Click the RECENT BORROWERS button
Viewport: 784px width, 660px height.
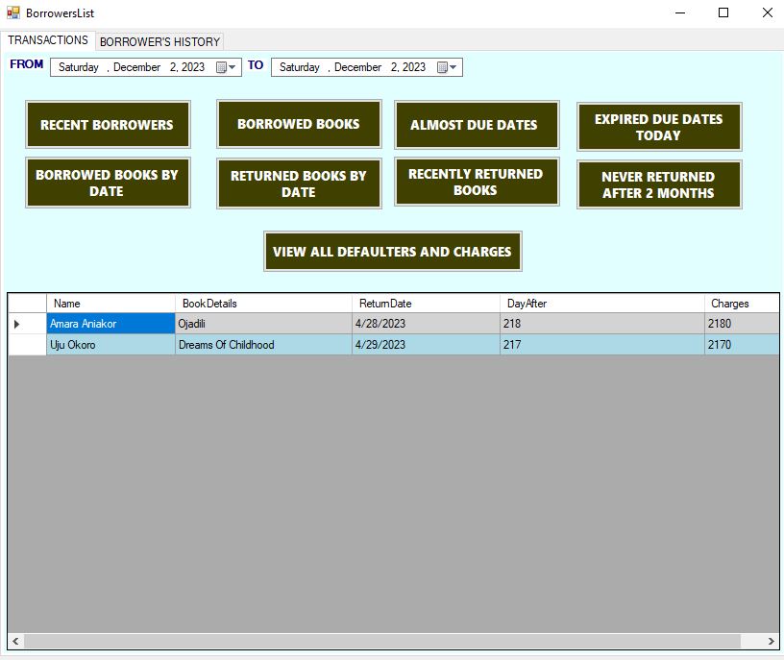pyautogui.click(x=108, y=125)
